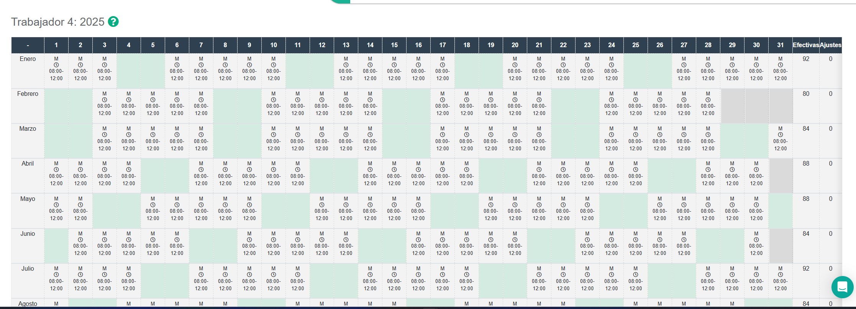Click the Ajustes value 0 for Marzo
The image size is (856, 309).
[830, 129]
